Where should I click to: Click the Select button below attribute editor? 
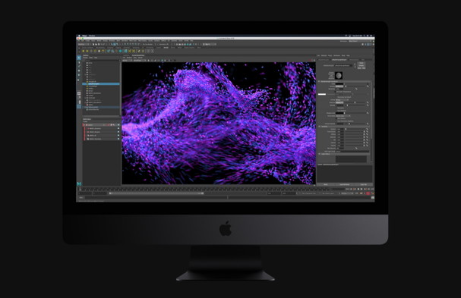tap(326, 184)
